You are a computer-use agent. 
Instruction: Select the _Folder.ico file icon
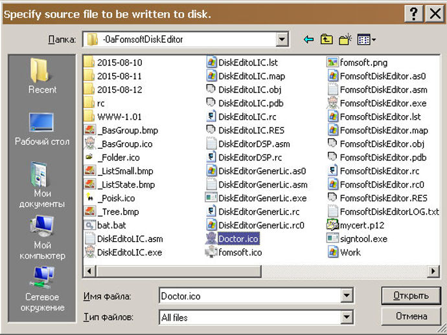click(89, 157)
